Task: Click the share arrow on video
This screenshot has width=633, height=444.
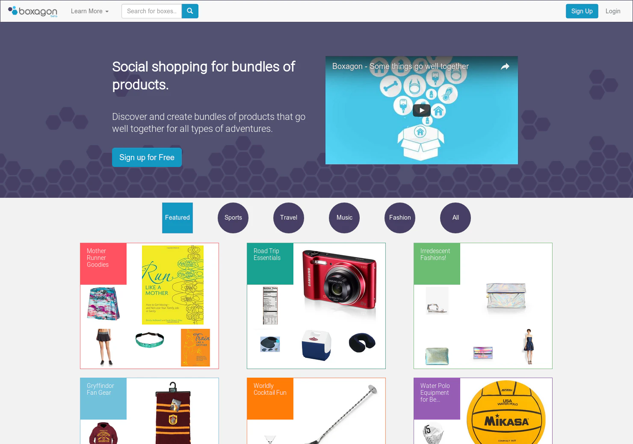Action: pyautogui.click(x=505, y=66)
